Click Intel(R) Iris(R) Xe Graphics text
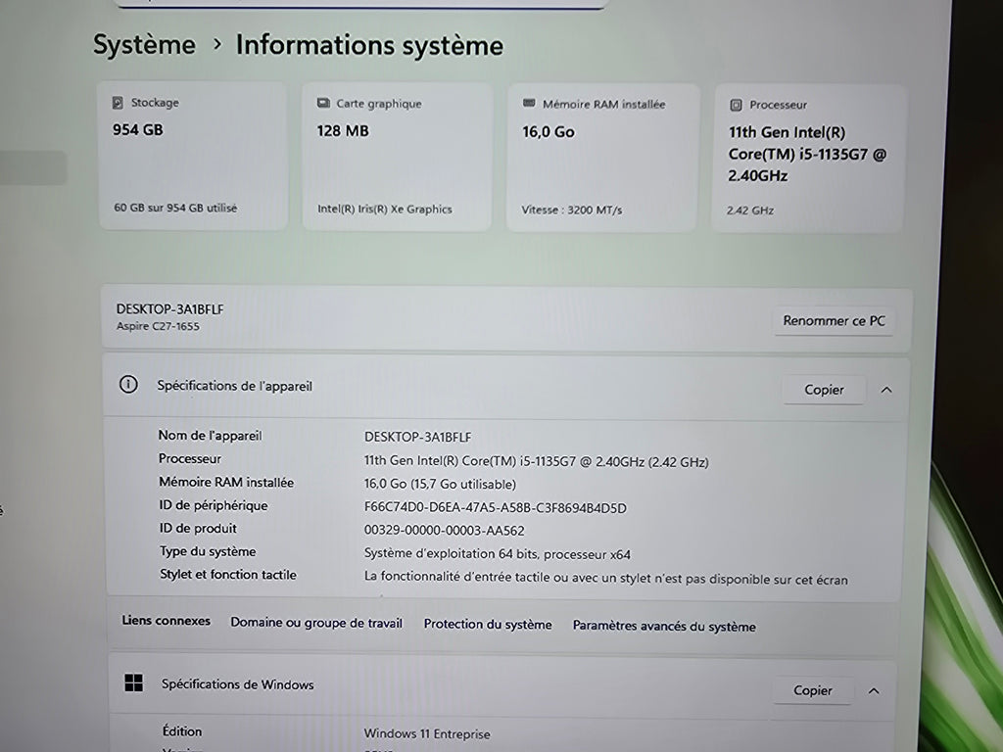 [384, 210]
